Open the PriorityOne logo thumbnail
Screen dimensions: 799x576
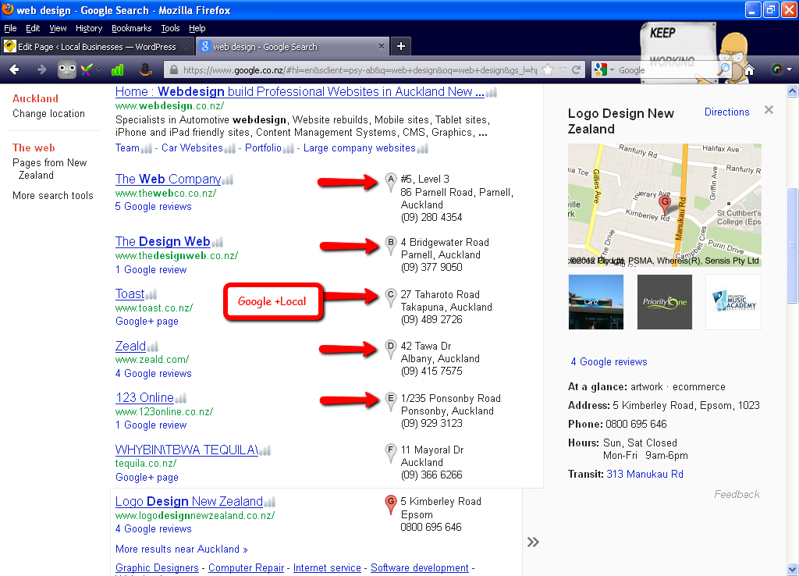[665, 302]
